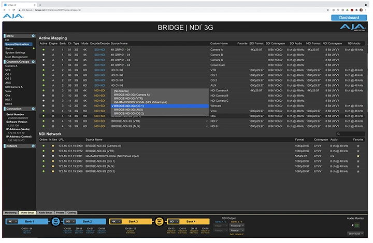This screenshot has width=373, height=243.
Task: Collapse the Menu section in sidebar
Action: tap(33, 36)
